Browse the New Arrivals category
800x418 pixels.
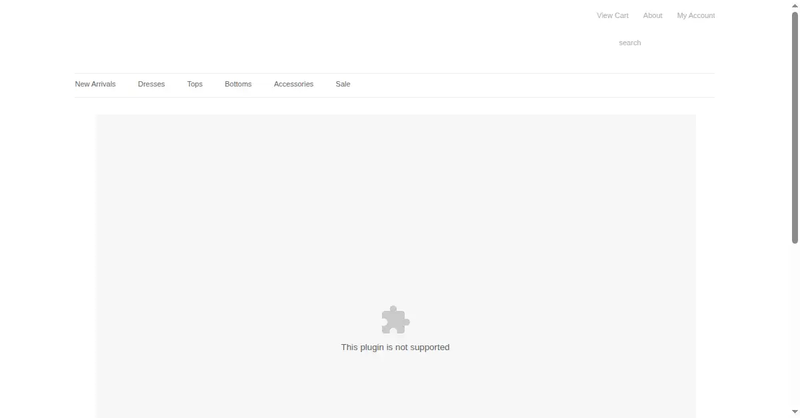pos(95,84)
